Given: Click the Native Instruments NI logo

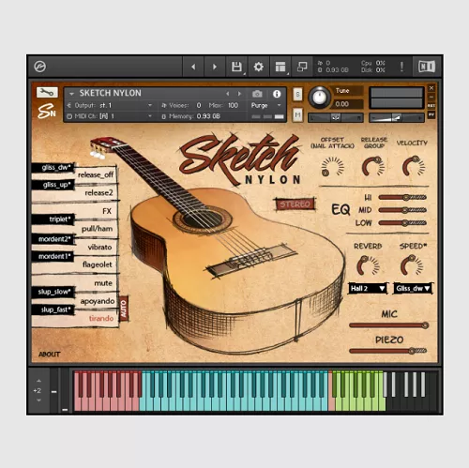Looking at the screenshot, I should point(427,67).
